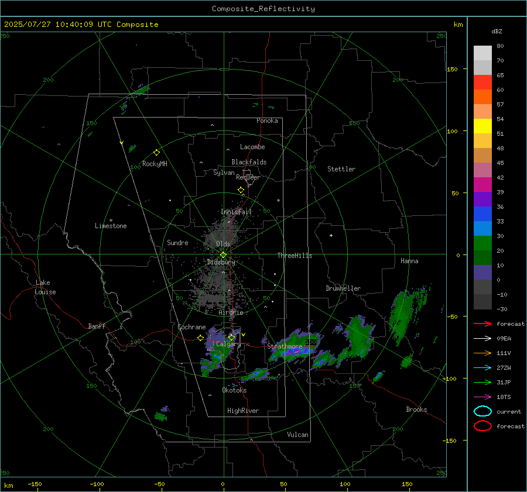Click the yellow radar-center diamond between Olds and Didsbury
The image size is (527, 492).
tap(224, 255)
